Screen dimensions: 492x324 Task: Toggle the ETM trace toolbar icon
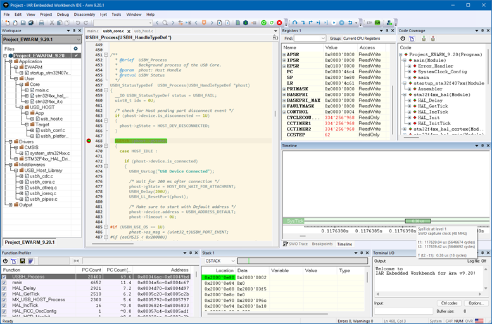click(370, 23)
